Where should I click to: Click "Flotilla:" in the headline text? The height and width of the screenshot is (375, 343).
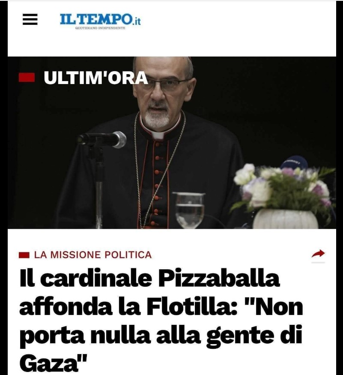coord(192,307)
